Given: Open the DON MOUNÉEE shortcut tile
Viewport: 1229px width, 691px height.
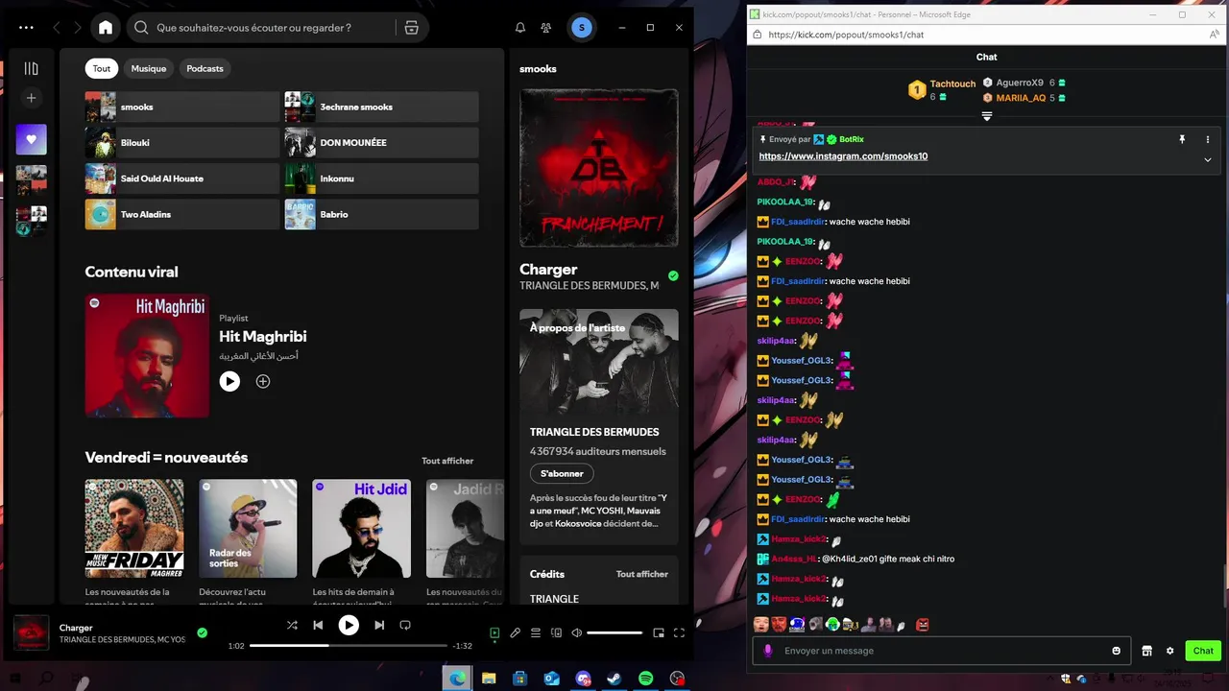Looking at the screenshot, I should point(382,142).
